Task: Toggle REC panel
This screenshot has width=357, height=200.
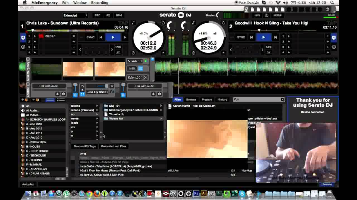Action: [x=97, y=15]
